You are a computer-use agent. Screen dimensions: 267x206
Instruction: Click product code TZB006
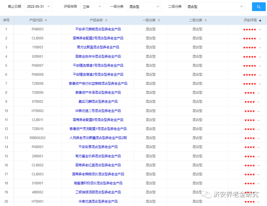point(38,92)
